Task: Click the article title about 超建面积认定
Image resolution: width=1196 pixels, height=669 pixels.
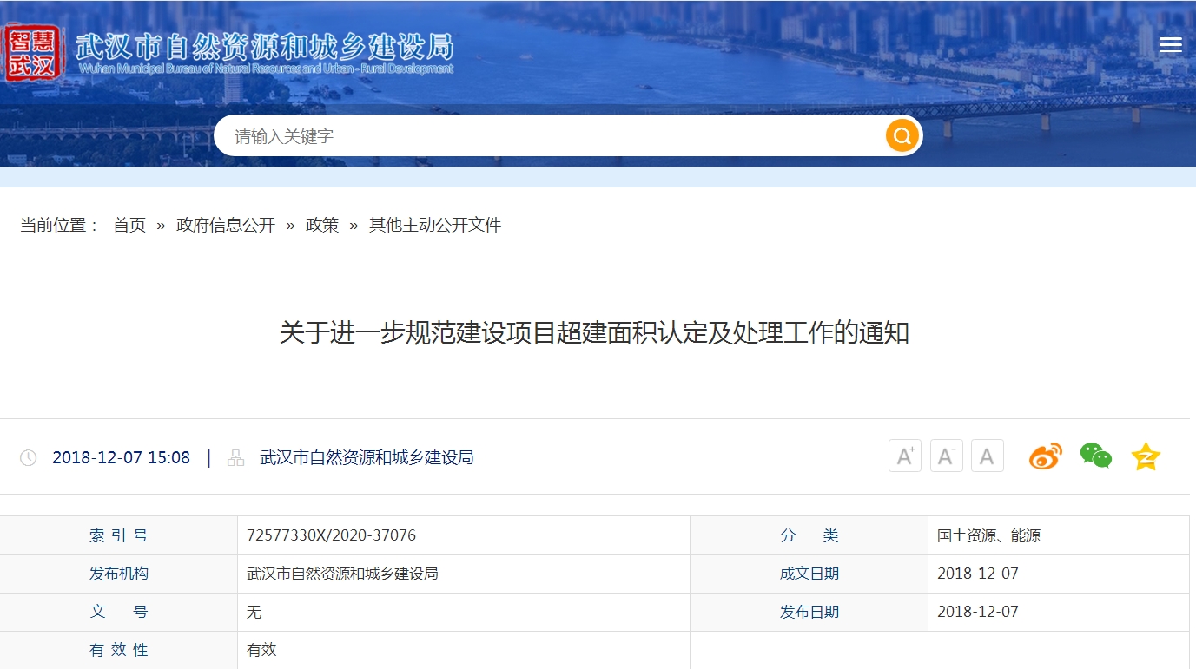Action: pyautogui.click(x=595, y=333)
